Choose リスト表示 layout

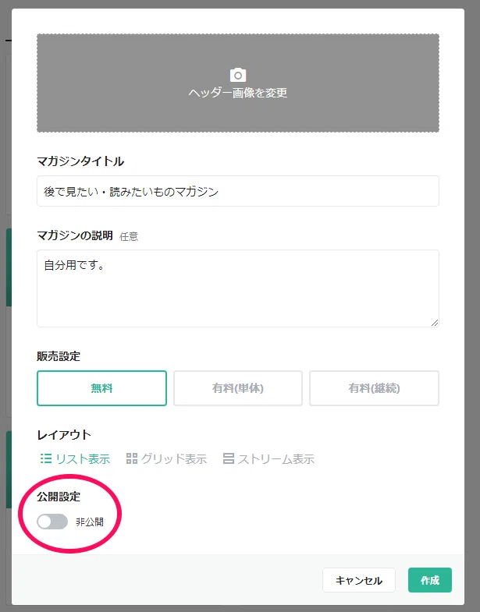click(75, 458)
